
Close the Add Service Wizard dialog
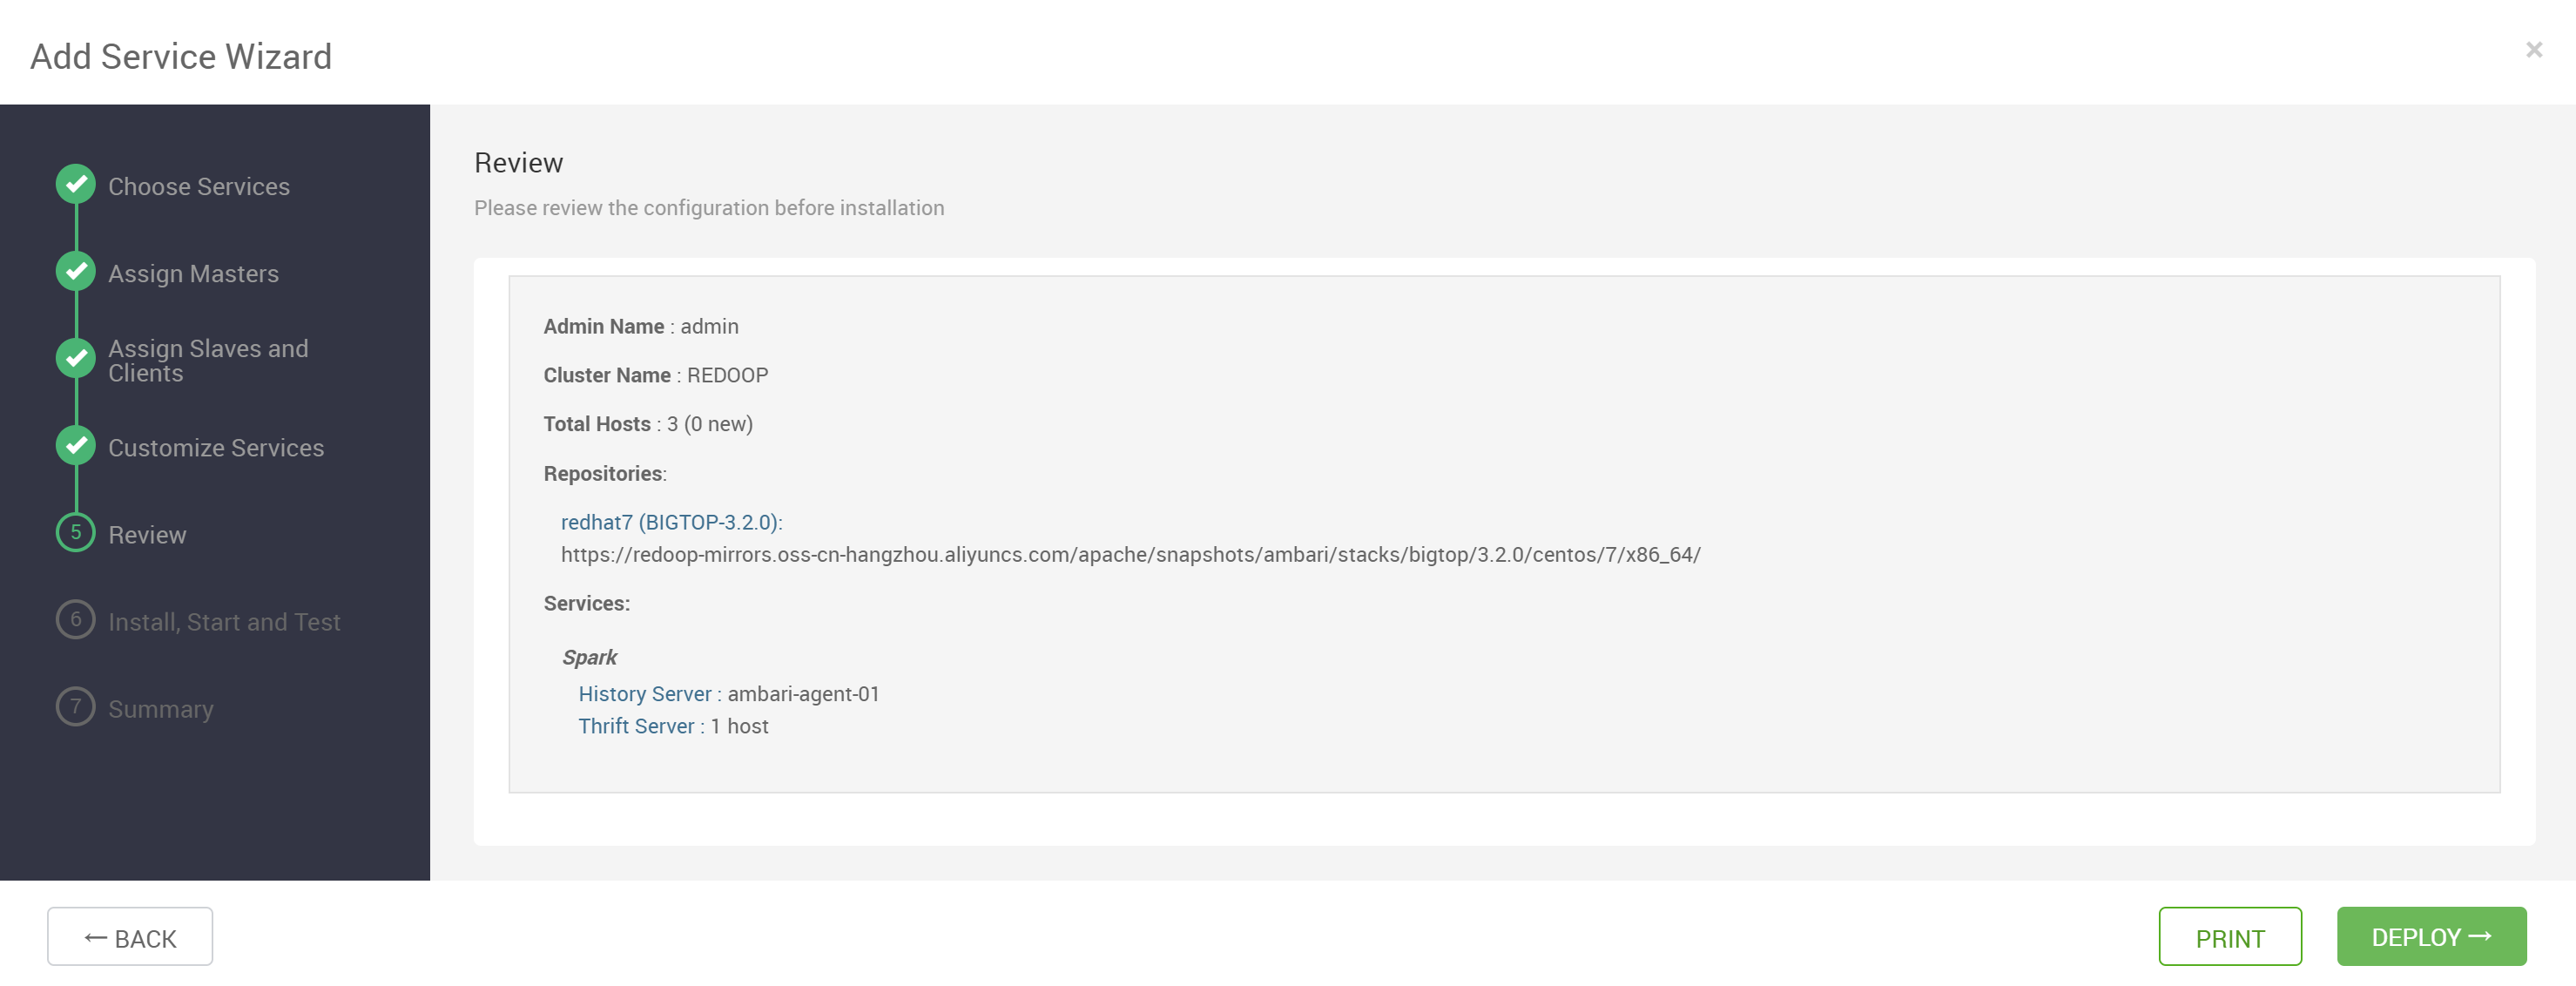(2533, 49)
